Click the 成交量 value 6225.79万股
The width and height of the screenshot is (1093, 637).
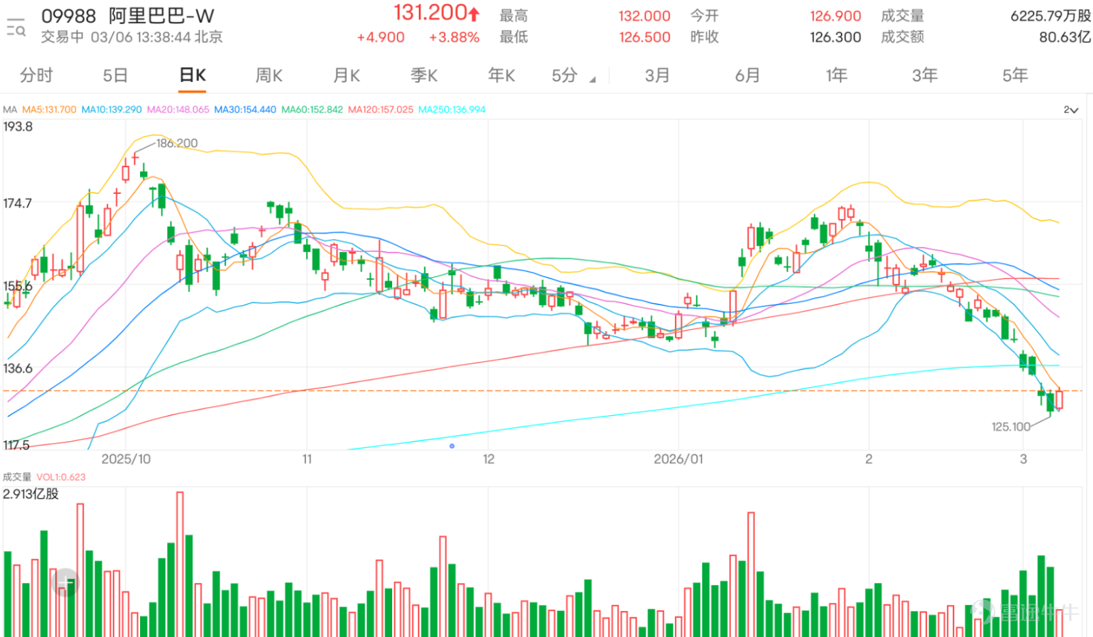pos(1051,16)
